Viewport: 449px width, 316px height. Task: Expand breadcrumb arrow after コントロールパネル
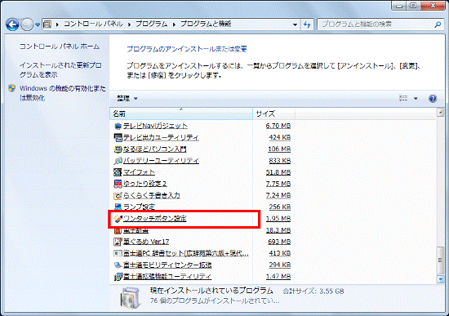130,24
